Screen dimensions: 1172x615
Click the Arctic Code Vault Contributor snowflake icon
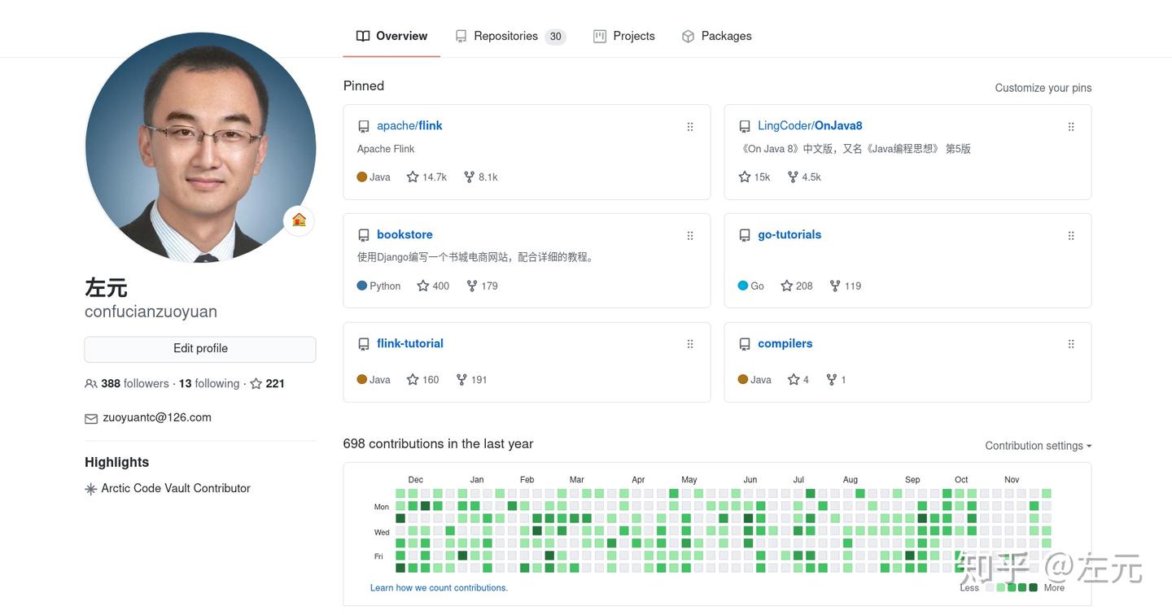tap(91, 489)
